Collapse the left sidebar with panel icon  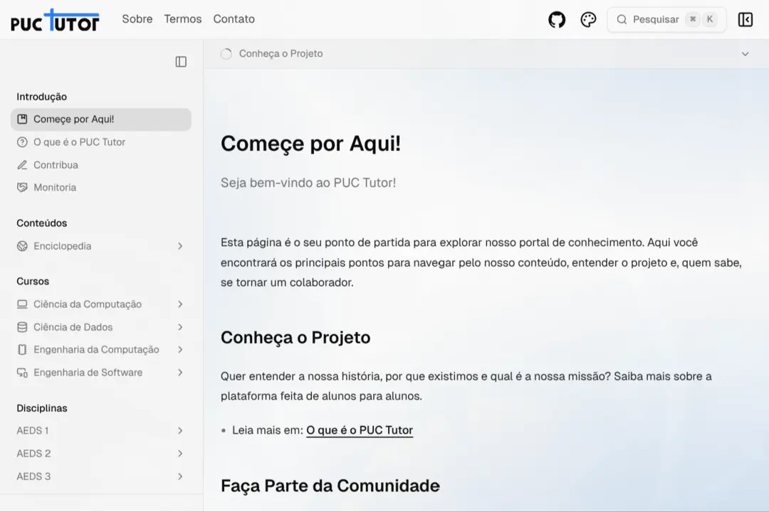click(x=181, y=62)
